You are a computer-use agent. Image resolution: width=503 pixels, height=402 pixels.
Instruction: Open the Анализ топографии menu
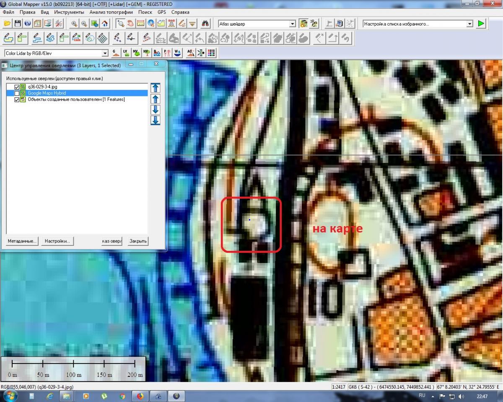[111, 12]
